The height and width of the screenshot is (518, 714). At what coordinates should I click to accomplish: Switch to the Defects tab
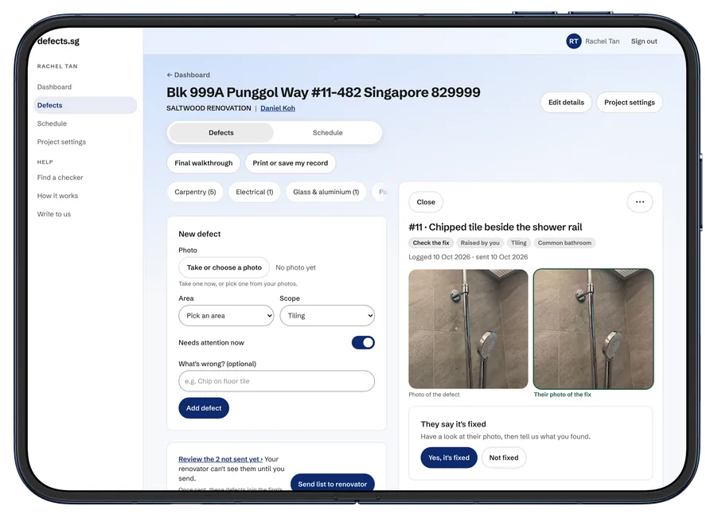pyautogui.click(x=220, y=133)
